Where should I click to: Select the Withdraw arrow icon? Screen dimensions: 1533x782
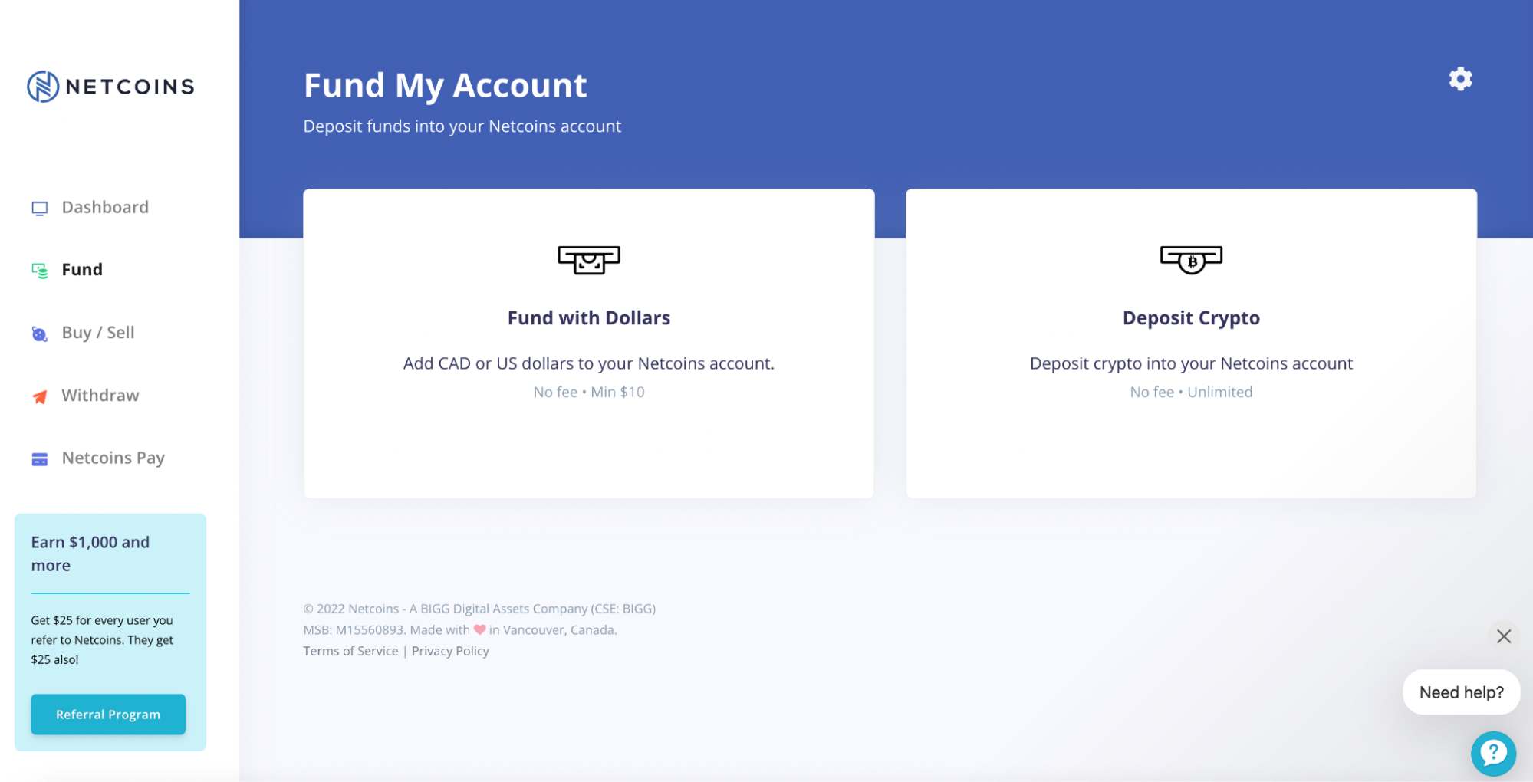[x=39, y=396]
